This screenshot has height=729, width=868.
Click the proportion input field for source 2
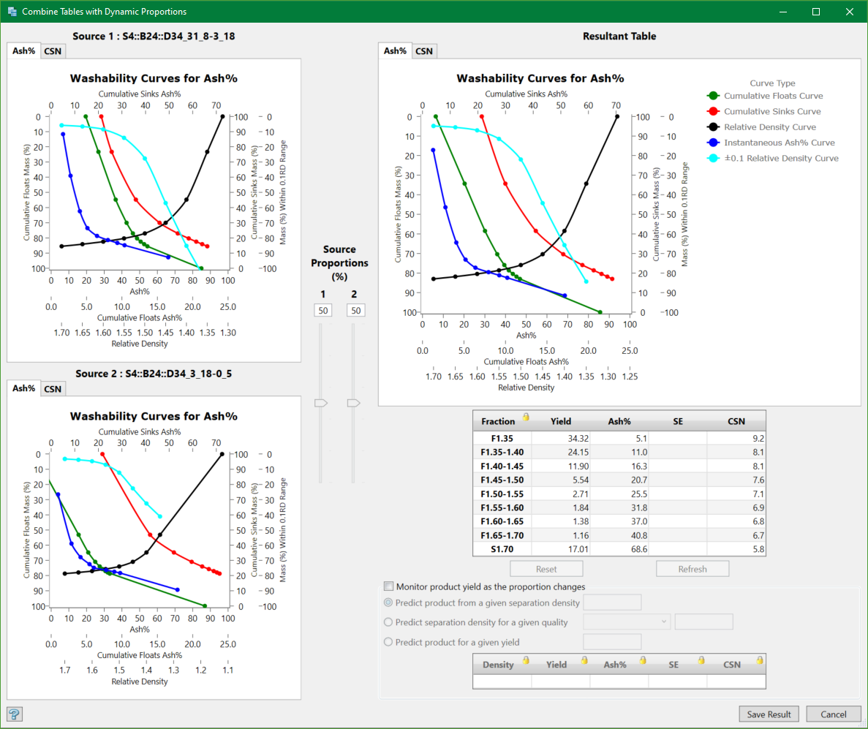[355, 309]
